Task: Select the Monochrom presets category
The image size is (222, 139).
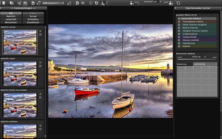Action: 11,23
